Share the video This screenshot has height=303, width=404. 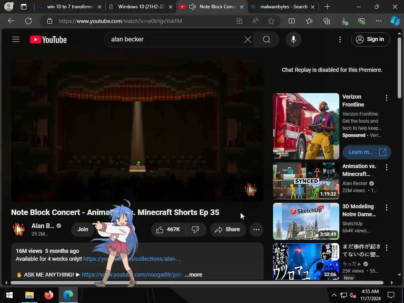click(x=227, y=229)
